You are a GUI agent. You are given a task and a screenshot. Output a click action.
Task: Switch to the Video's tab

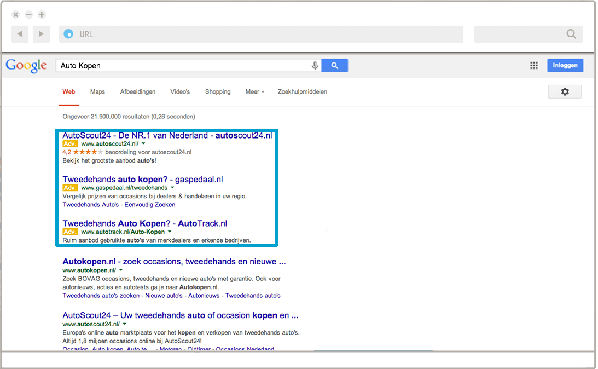(x=180, y=91)
